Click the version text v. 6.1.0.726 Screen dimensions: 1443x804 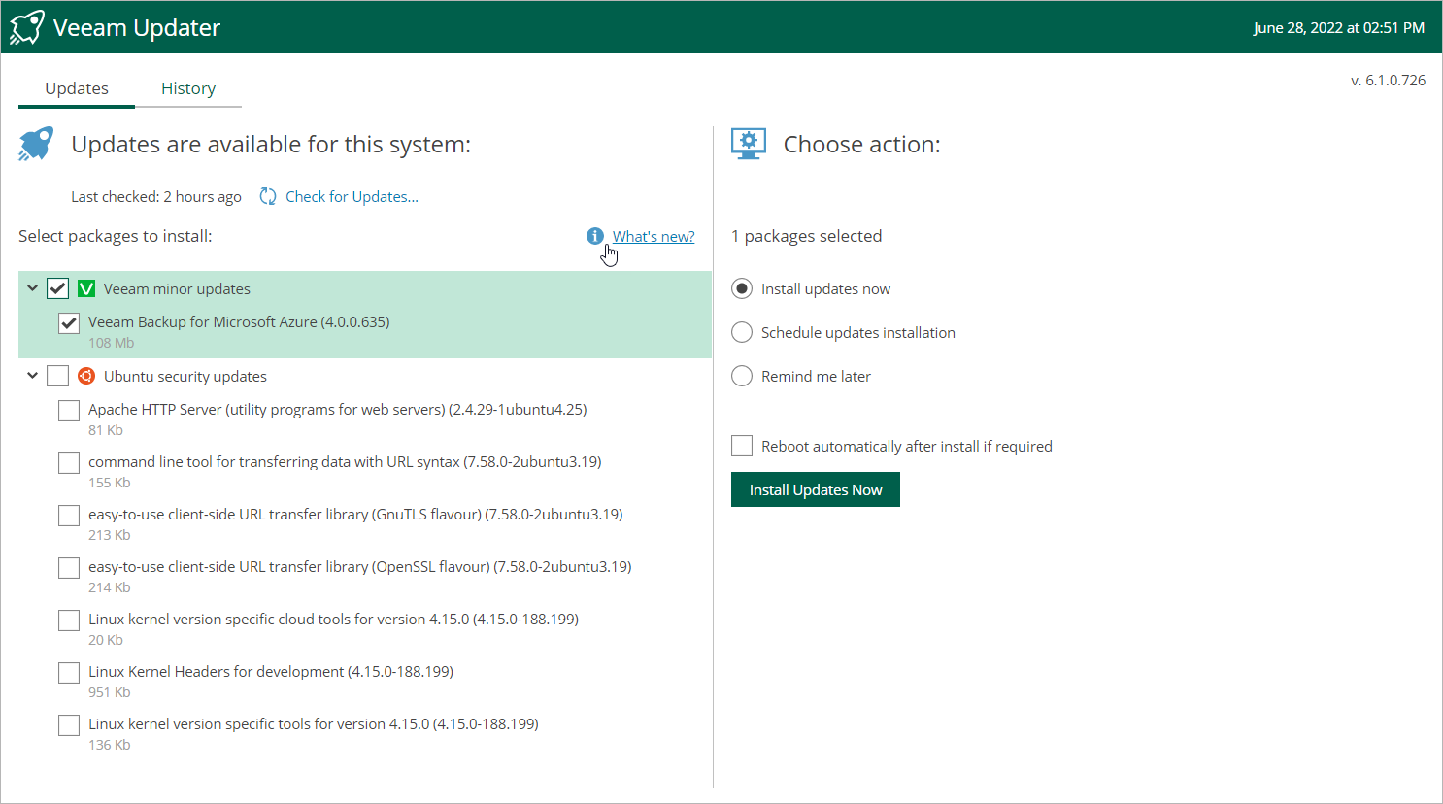tap(1388, 80)
